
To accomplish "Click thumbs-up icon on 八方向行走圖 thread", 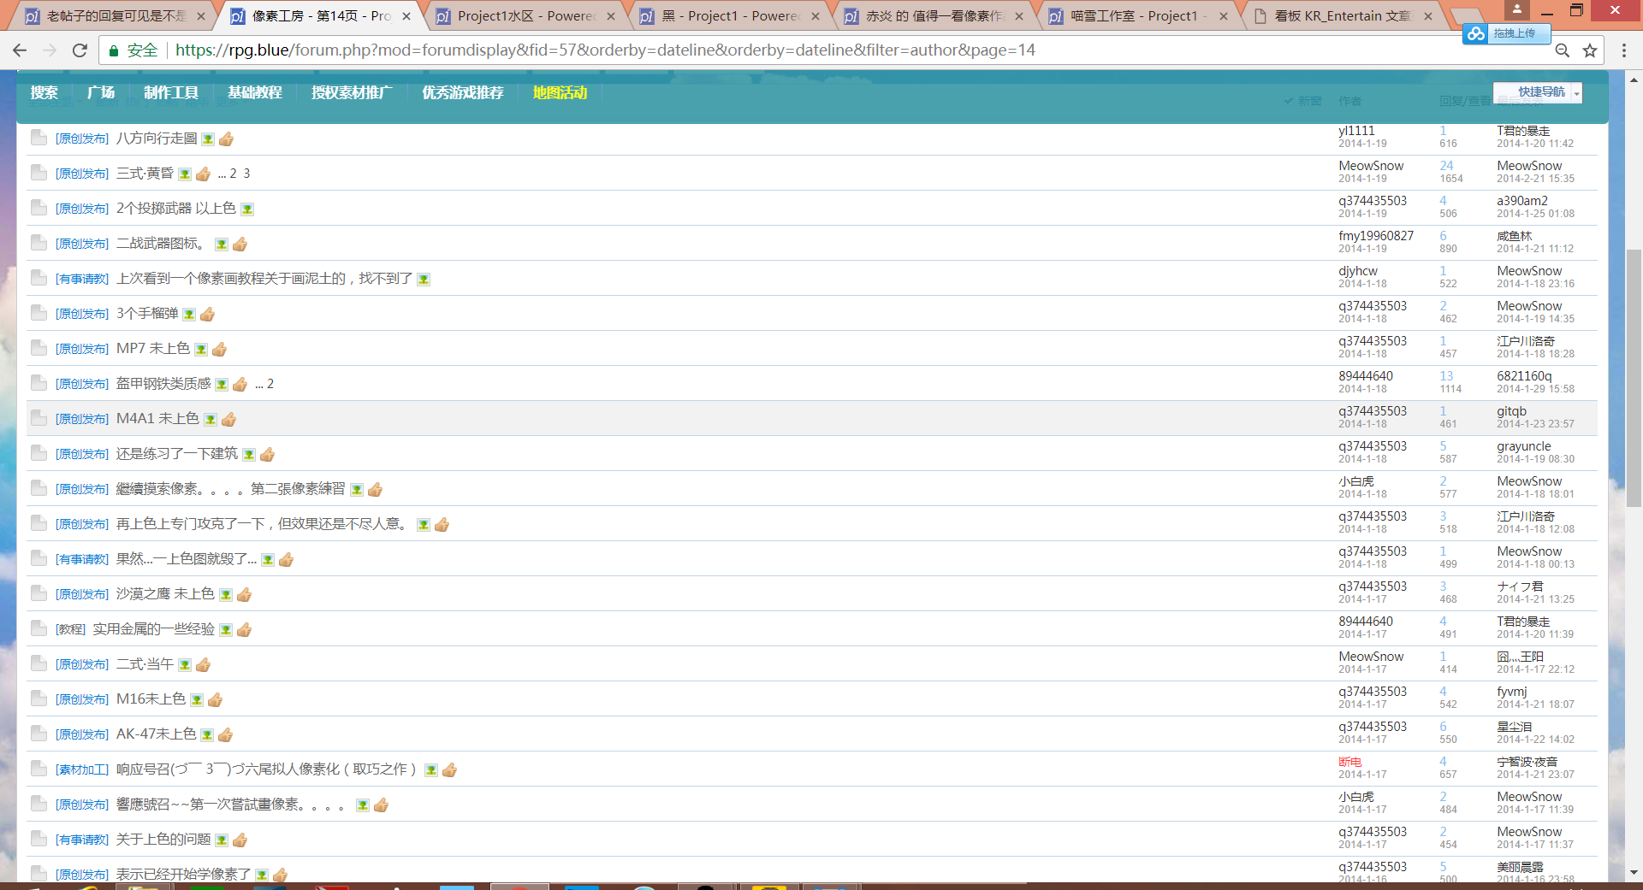I will point(226,139).
